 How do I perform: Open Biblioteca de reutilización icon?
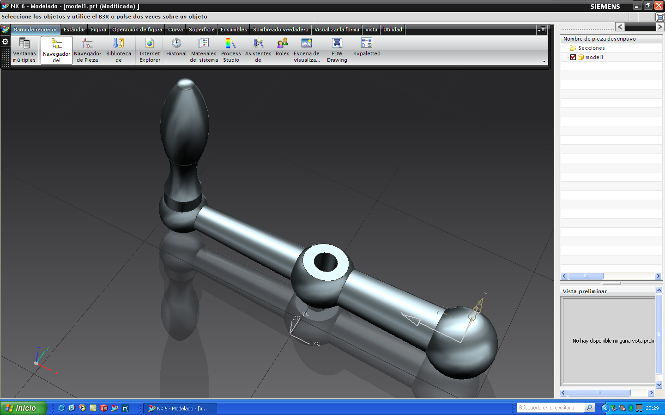click(119, 50)
